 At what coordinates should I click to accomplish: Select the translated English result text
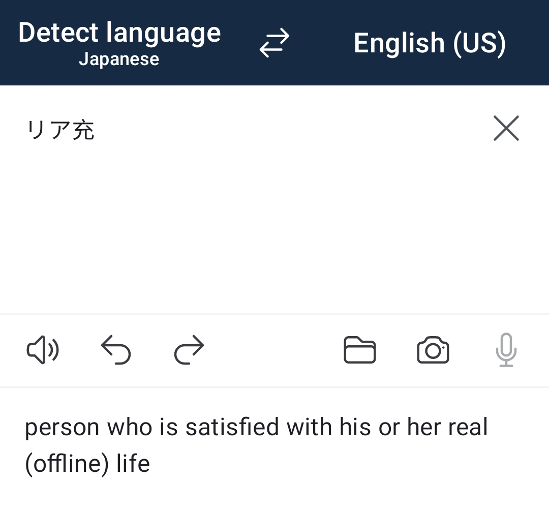pyautogui.click(x=256, y=445)
